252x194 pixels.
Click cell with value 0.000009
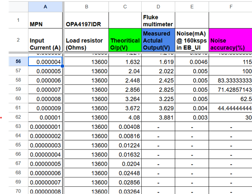point(45,108)
